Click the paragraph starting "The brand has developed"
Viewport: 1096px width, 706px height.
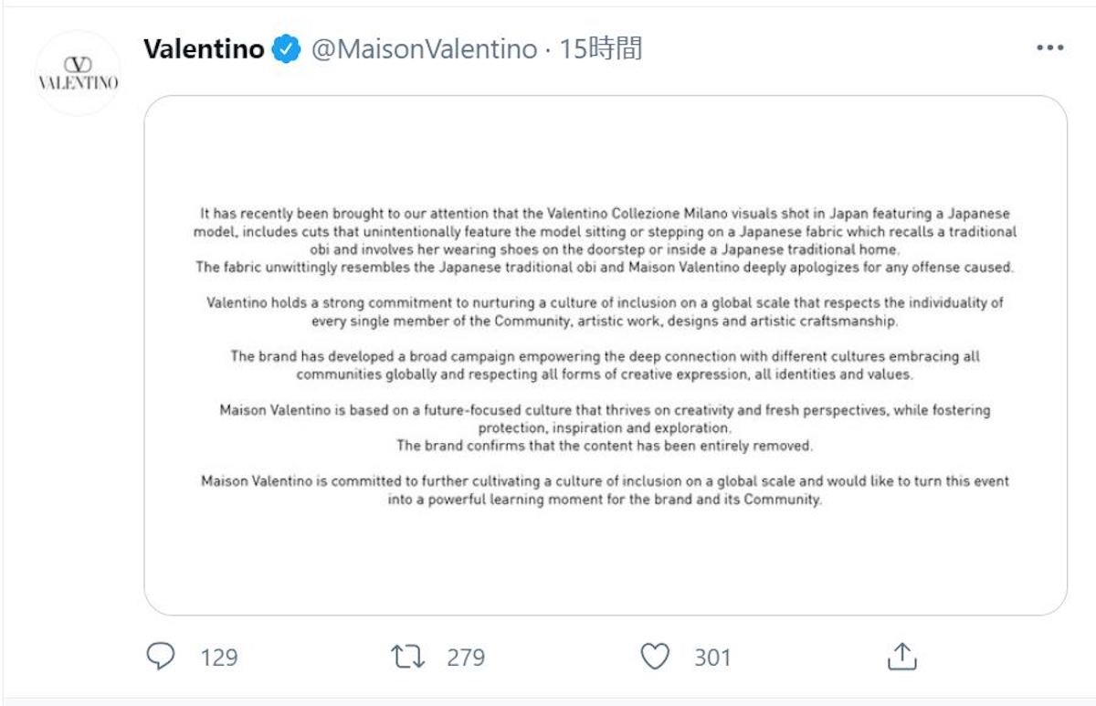(x=605, y=365)
